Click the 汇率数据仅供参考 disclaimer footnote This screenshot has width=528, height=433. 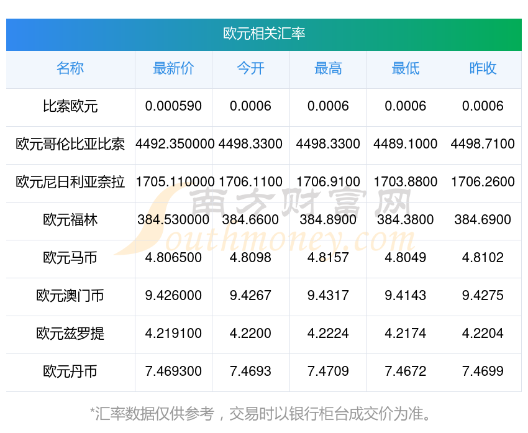click(x=264, y=413)
